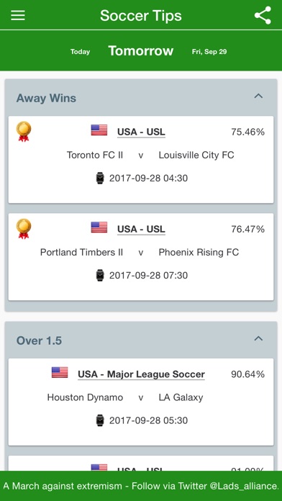Click the USA flag next to Major League Soccer
This screenshot has width=282, height=501.
(60, 372)
